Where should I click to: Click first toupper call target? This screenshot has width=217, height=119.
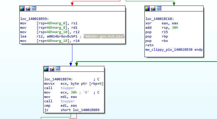click(x=68, y=88)
